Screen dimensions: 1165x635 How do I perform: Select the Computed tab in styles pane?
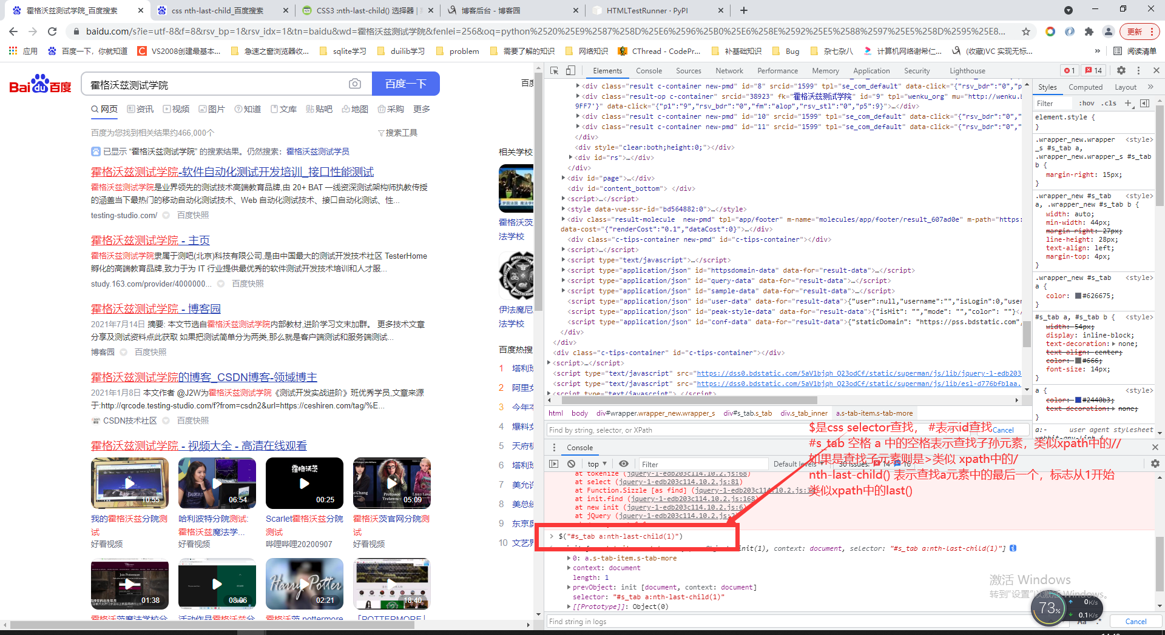point(1086,87)
